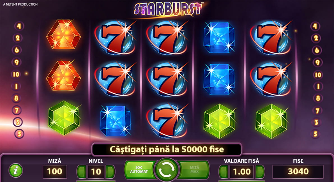Spin the reels with the circular arrows button
334x182 pixels.
point(167,170)
